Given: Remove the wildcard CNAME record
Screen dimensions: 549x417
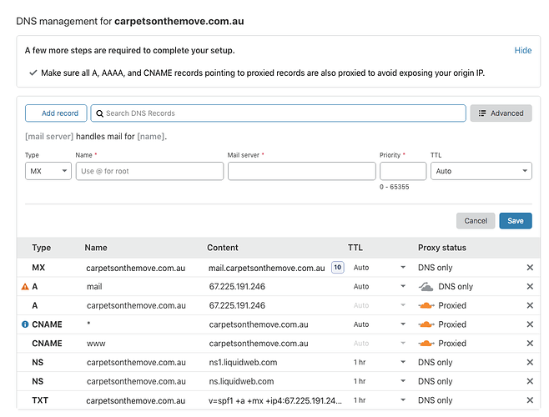Looking at the screenshot, I should [530, 324].
